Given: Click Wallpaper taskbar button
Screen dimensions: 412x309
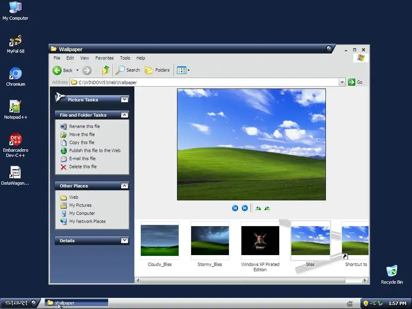Looking at the screenshot, I should point(76,303).
